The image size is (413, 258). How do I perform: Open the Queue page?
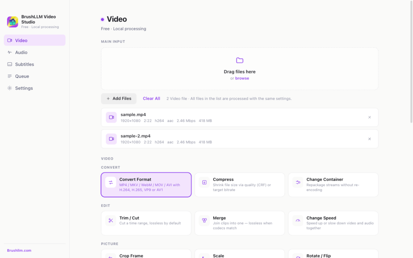pyautogui.click(x=34, y=76)
